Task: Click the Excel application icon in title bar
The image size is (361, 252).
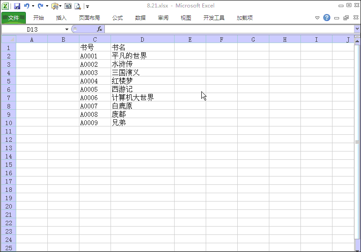Action: 5,6
